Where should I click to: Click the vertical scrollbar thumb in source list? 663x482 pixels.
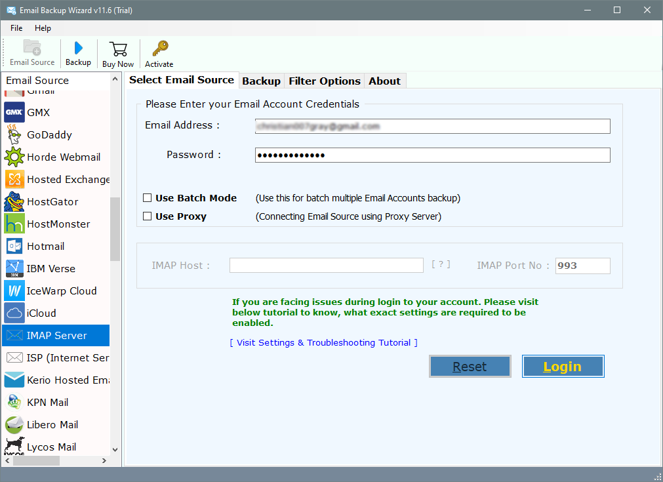tap(115, 229)
